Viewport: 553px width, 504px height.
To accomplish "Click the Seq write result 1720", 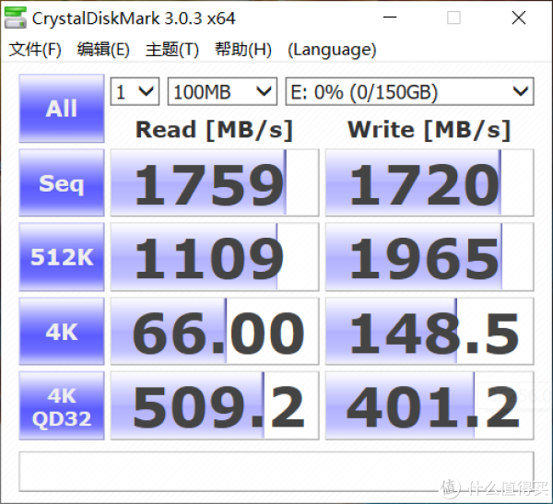I will 429,183.
